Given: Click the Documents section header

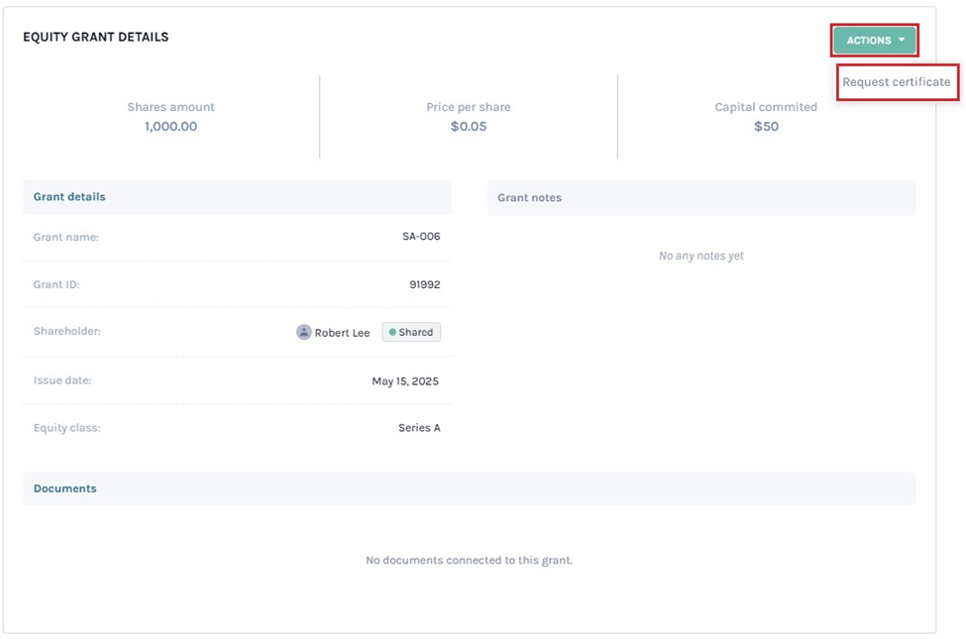Looking at the screenshot, I should pos(65,488).
